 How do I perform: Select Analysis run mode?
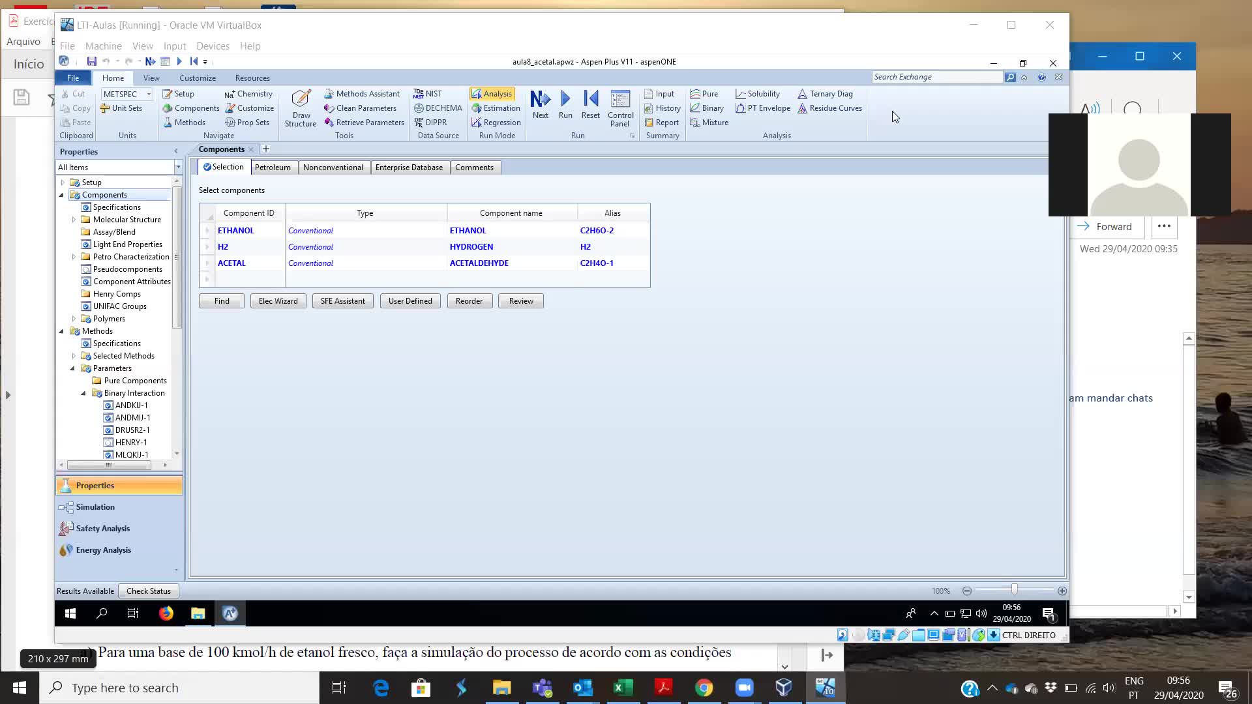pos(492,94)
